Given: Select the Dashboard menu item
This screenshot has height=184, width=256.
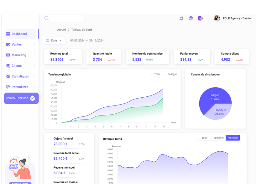Looking at the screenshot, I should pos(20,34).
